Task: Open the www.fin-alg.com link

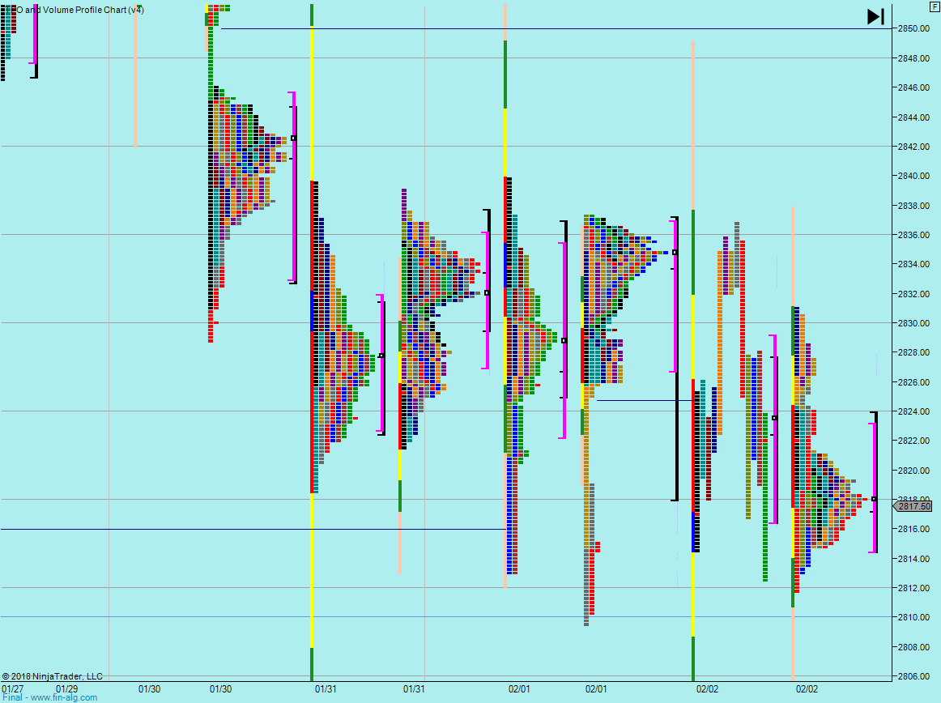Action: click(64, 697)
